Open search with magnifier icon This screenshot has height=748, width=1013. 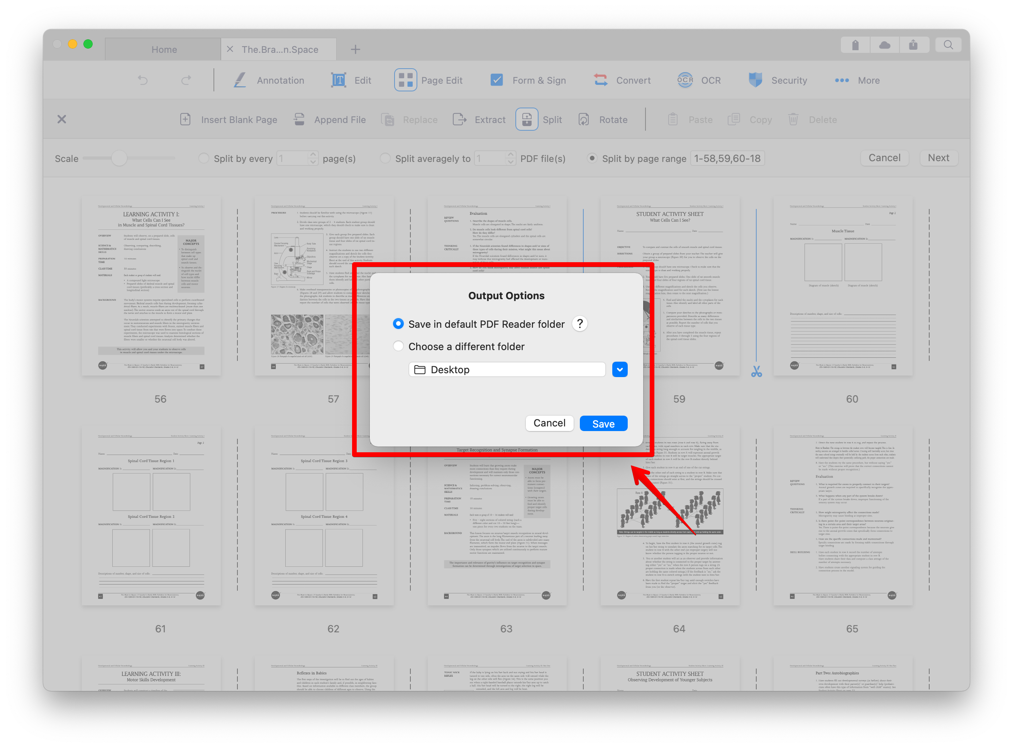(948, 45)
